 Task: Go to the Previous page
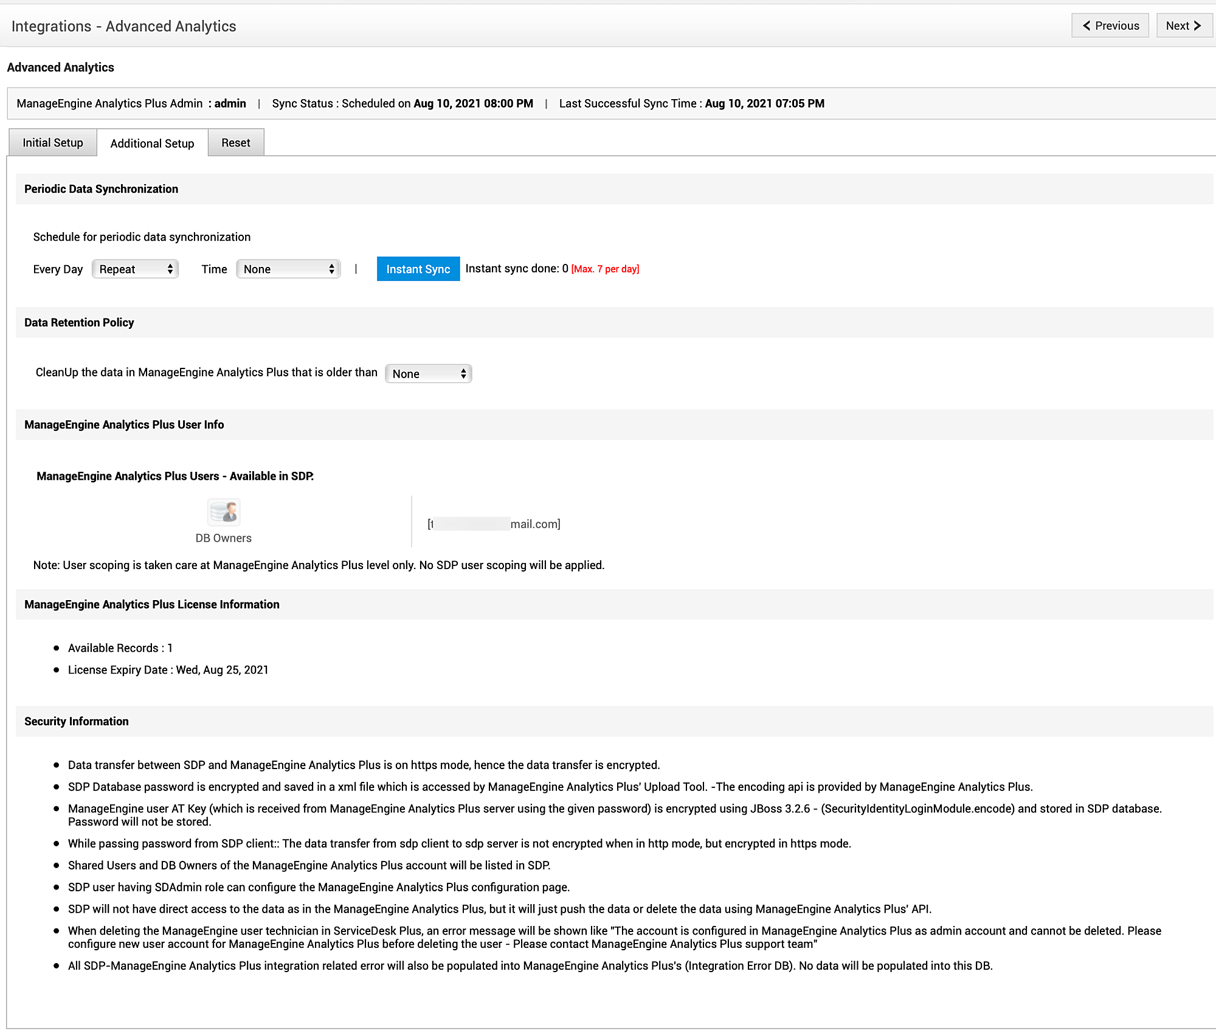pos(1110,26)
